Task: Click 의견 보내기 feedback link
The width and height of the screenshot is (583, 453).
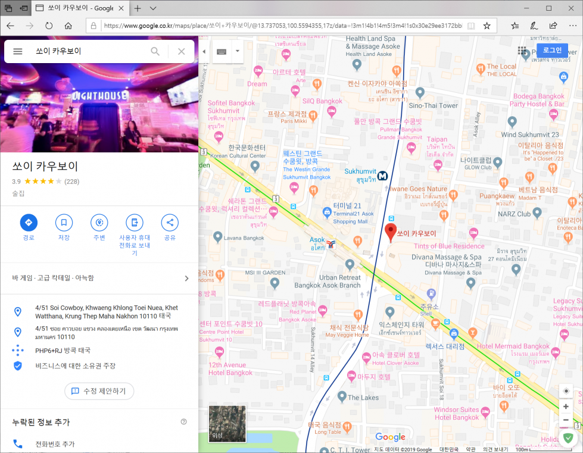Action: point(495,449)
